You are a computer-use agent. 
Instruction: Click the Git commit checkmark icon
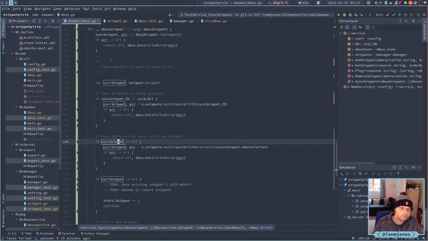tap(394, 15)
